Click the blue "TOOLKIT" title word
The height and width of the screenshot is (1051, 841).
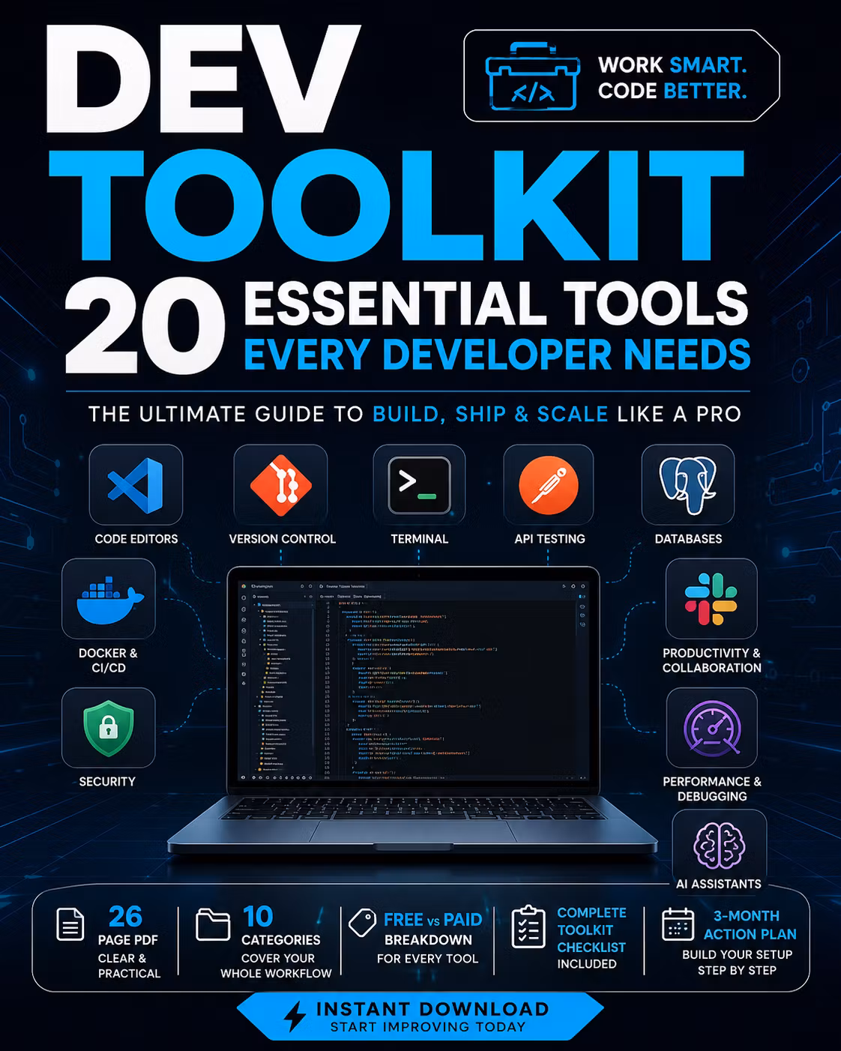coord(397,205)
